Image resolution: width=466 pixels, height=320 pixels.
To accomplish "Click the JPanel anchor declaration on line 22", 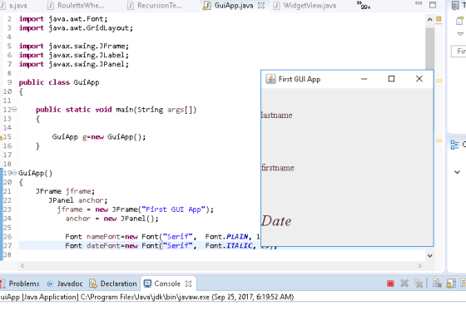I will coord(78,200).
